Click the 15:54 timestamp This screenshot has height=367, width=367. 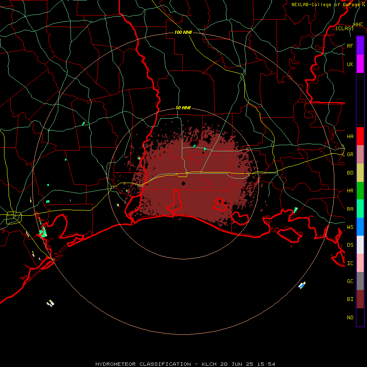(265, 364)
